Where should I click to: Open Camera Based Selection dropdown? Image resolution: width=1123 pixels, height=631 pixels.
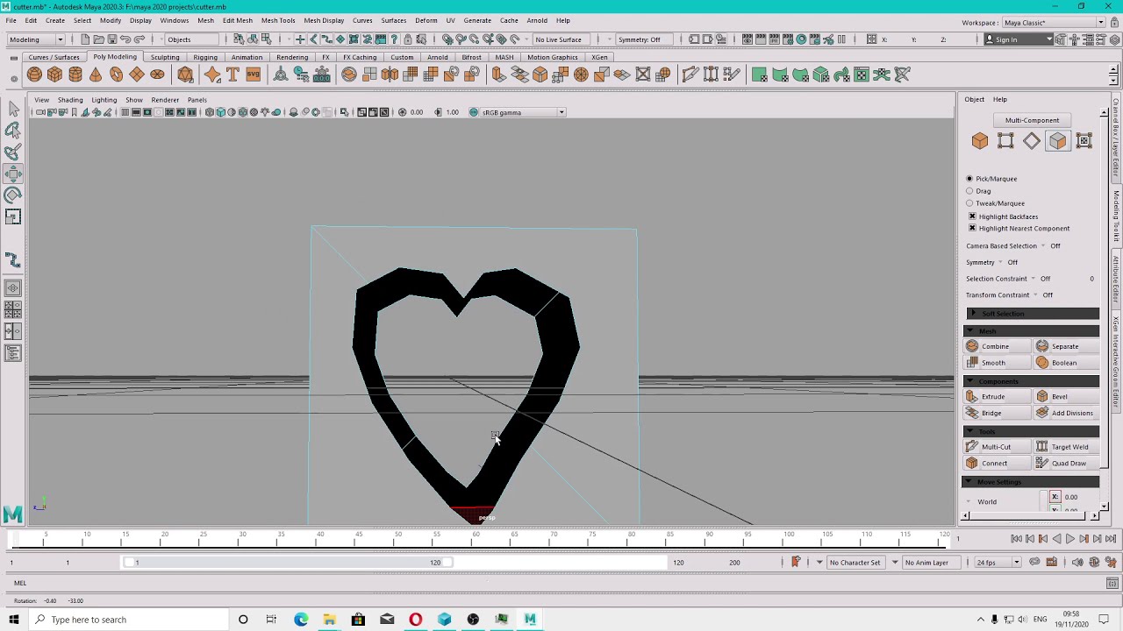1043,246
